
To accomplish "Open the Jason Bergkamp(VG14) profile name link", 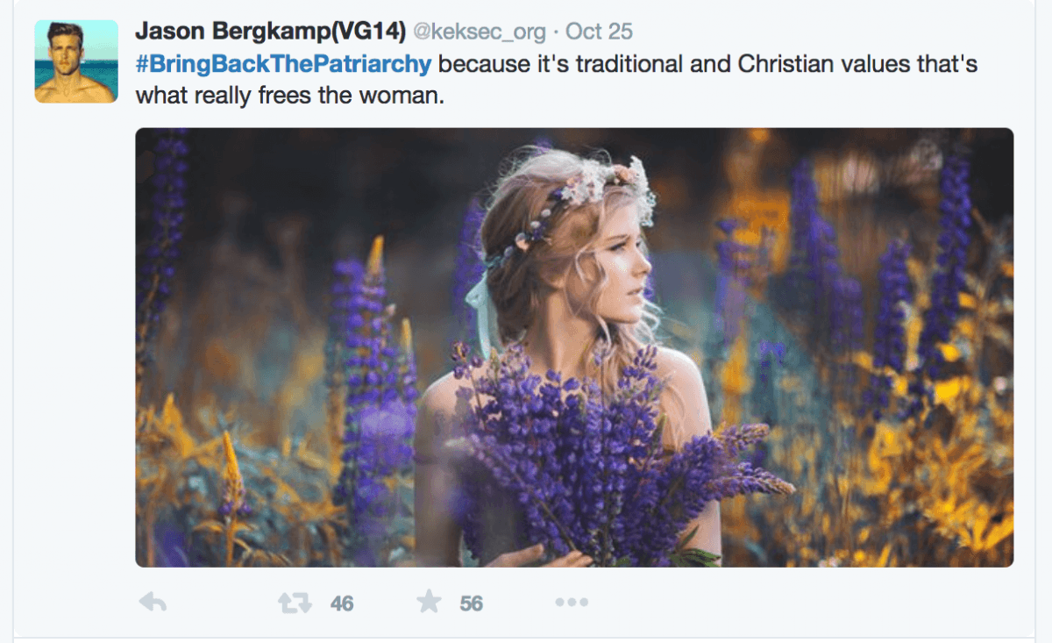I will (269, 32).
